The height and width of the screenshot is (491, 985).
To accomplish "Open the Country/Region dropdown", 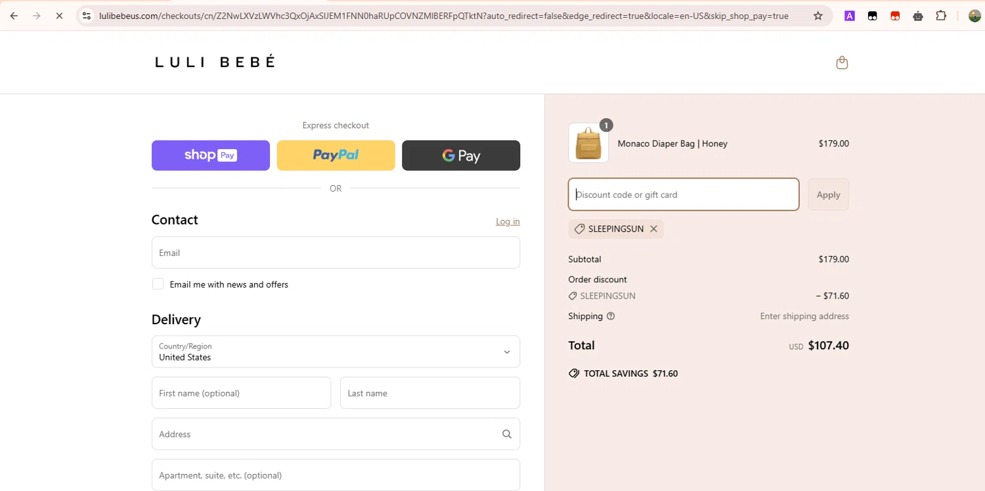I will coord(336,352).
